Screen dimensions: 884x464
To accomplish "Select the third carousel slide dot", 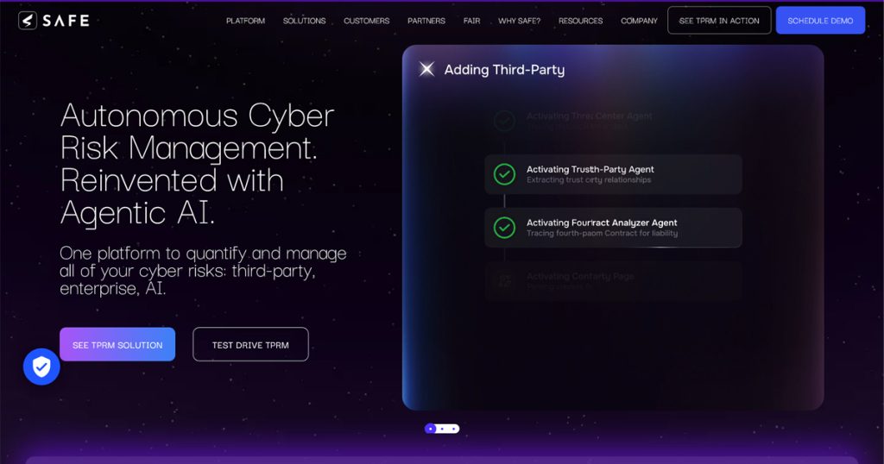I will 453,429.
